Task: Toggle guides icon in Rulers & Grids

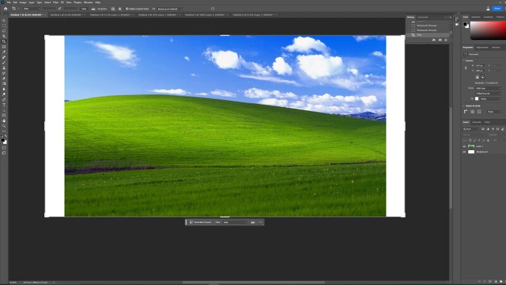Action: click(479, 111)
